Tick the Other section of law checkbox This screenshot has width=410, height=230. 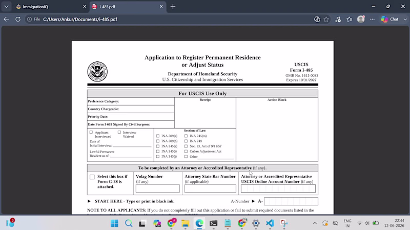tap(186, 157)
